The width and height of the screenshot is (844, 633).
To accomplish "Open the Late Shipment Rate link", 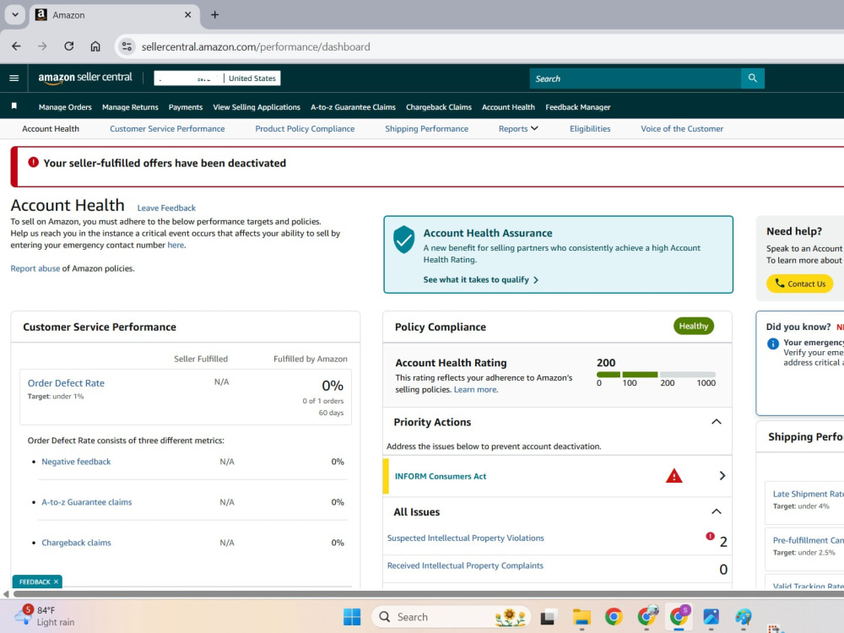I will 808,494.
